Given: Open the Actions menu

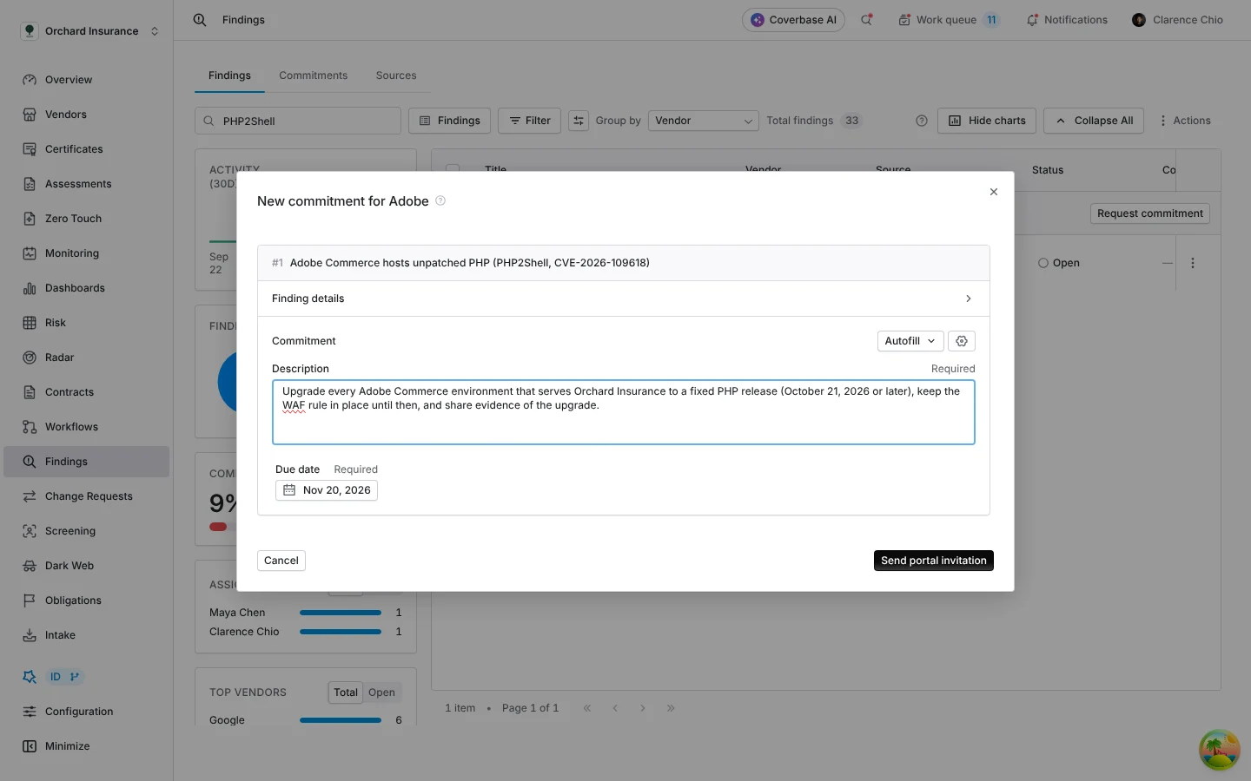Looking at the screenshot, I should tap(1185, 121).
